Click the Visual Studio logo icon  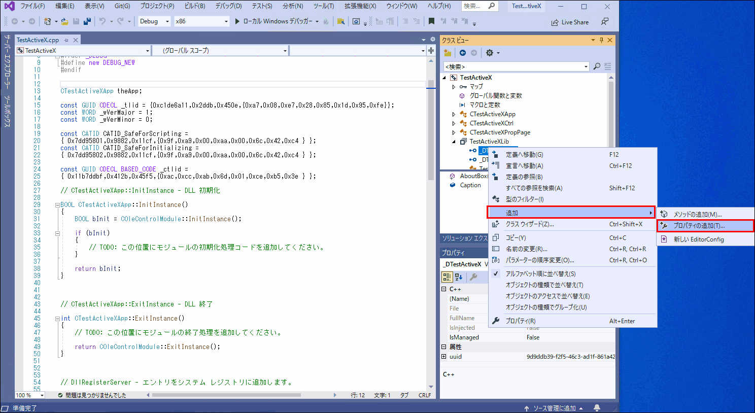(9, 6)
